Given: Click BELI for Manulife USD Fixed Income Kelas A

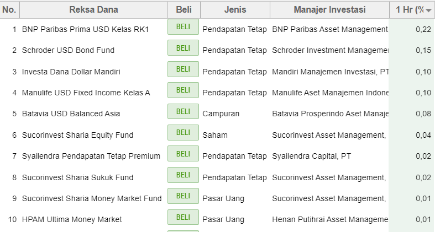Looking at the screenshot, I should (183, 90).
